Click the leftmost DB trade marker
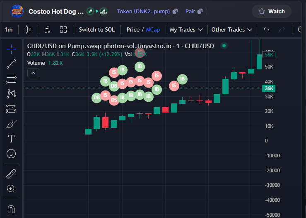306x218 pixels. pos(96,98)
